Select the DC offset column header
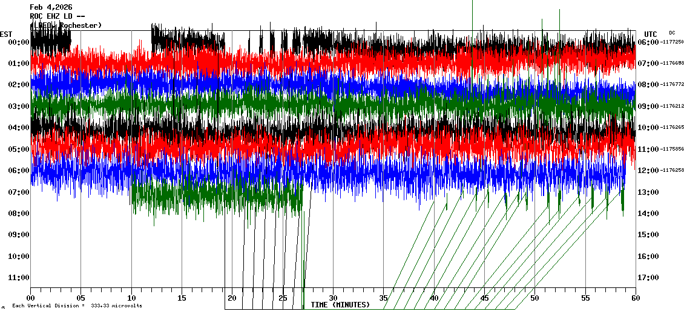 tap(672, 33)
